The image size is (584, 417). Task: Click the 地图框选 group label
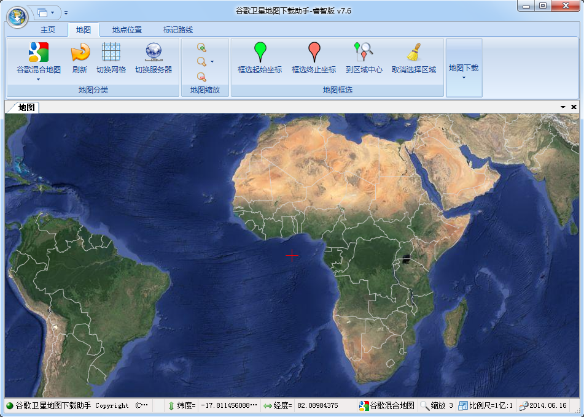click(x=337, y=90)
